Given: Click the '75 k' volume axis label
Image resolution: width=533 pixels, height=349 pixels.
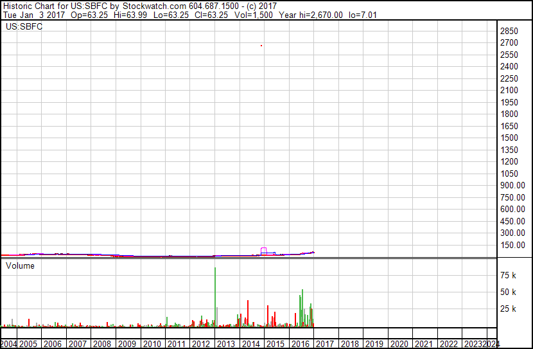Looking at the screenshot, I should [x=508, y=275].
